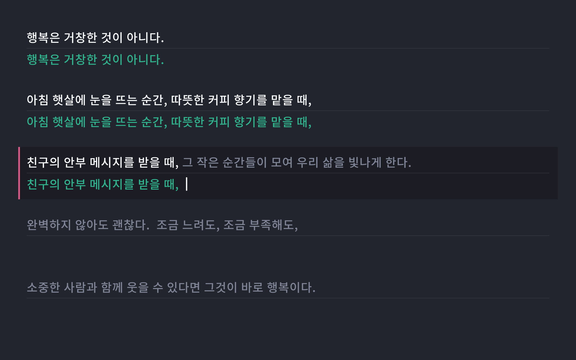The image size is (576, 360).
Task: Click the green word "거창한" in first typed line
Action: tap(80, 60)
